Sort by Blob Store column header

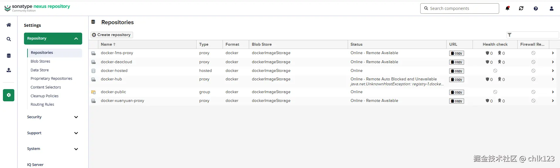[x=298, y=45]
